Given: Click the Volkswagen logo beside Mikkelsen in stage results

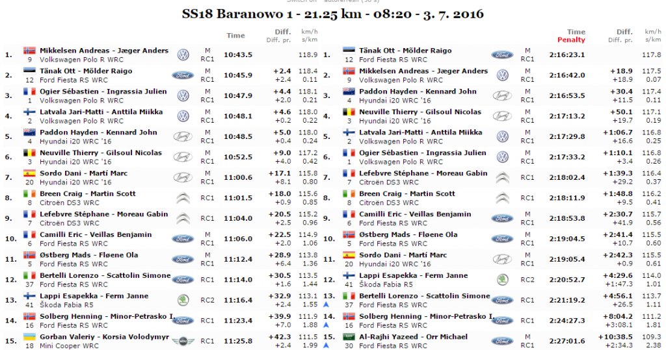Looking at the screenshot, I should click(x=183, y=55).
